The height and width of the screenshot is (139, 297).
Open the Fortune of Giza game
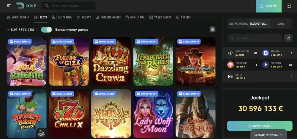click(69, 61)
